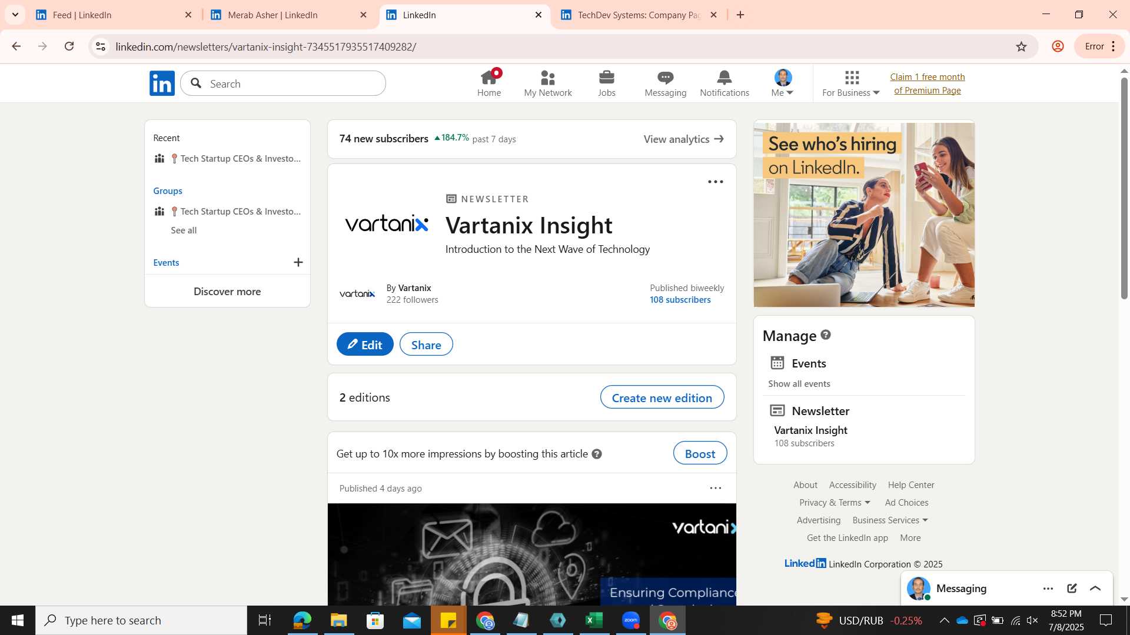The image size is (1130, 635).
Task: Show help for the Manage panel
Action: coord(826,335)
